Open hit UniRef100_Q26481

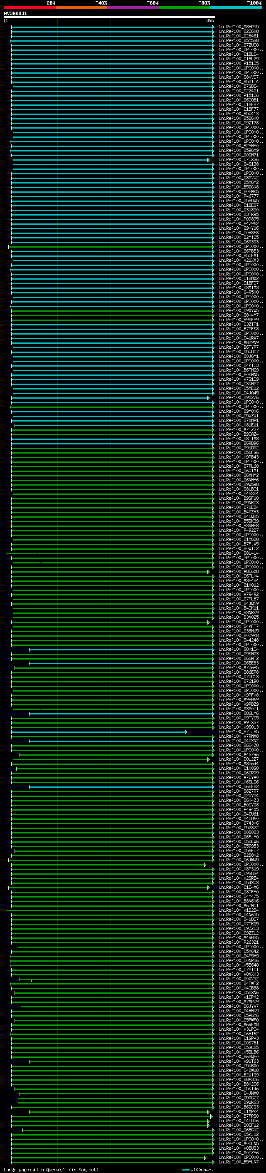point(239,36)
